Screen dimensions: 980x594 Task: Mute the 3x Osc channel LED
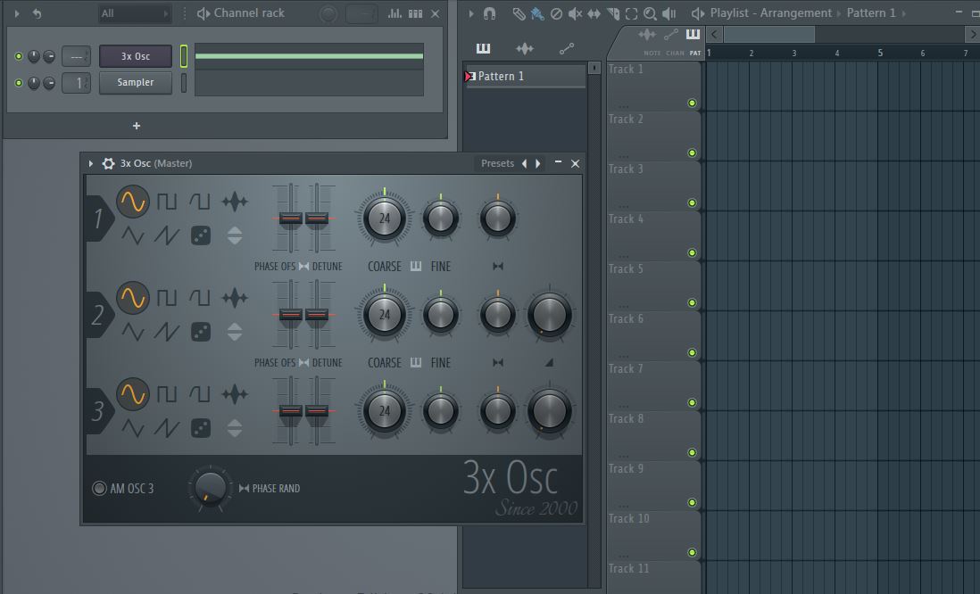(19, 56)
